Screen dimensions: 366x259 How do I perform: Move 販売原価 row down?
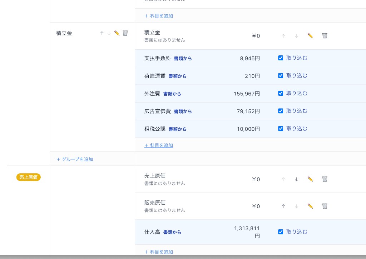tap(296, 206)
